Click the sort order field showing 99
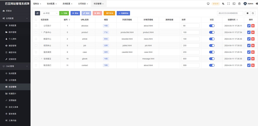Screen dimensions: 258x126 click(190, 26)
